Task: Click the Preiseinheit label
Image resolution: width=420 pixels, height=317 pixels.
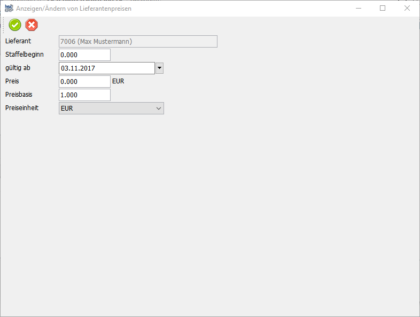Action: [x=22, y=108]
